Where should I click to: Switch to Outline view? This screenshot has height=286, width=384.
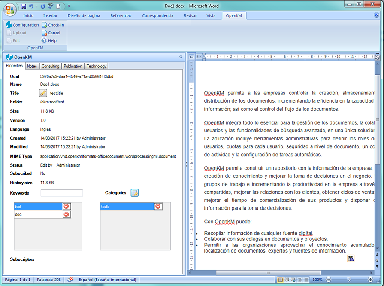[299, 280]
